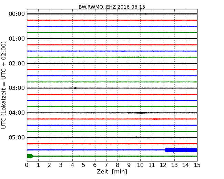This screenshot has width=224, height=179.
Task: Select x-axis tick label 6
Action: pos(95,165)
